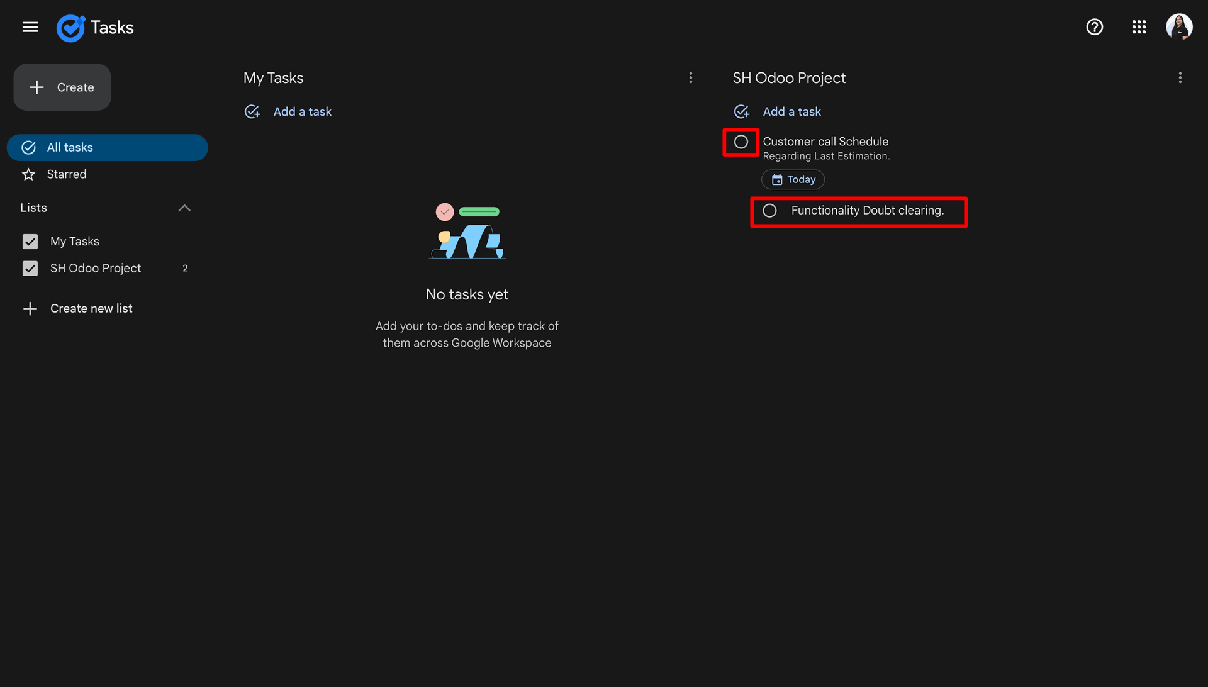Mark Customer call Schedule as complete
Screen dimensions: 1208x687
coord(741,142)
